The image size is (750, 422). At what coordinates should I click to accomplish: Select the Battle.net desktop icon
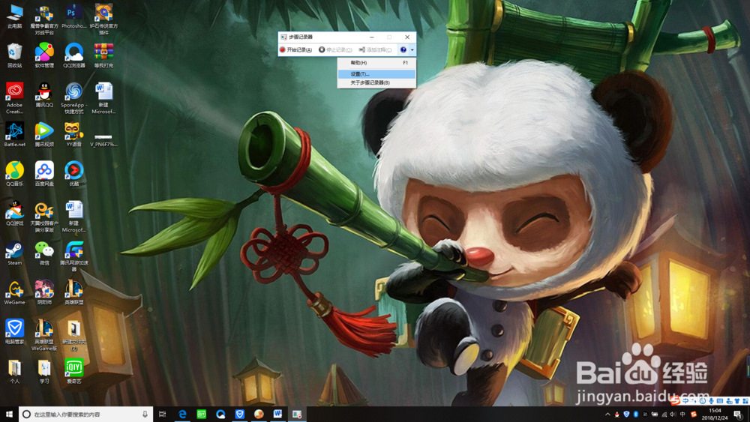click(x=15, y=134)
